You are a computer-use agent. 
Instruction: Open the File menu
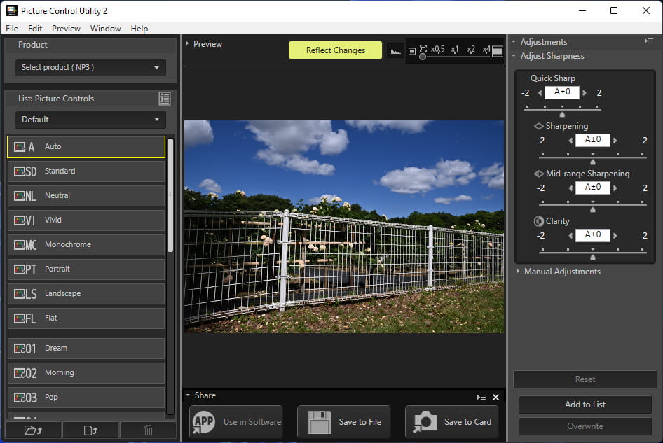click(12, 28)
